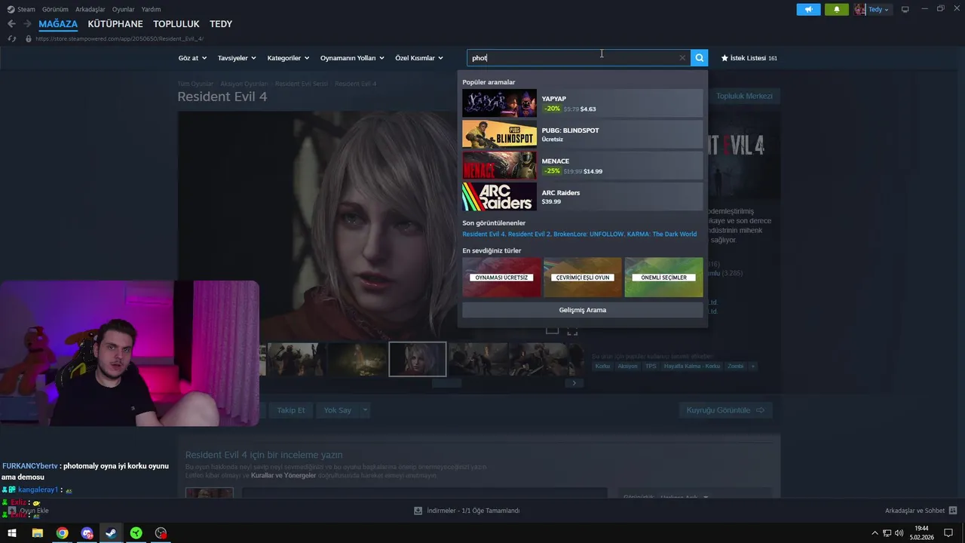The height and width of the screenshot is (543, 965).
Task: Open the Yardım menu
Action: pos(151,10)
